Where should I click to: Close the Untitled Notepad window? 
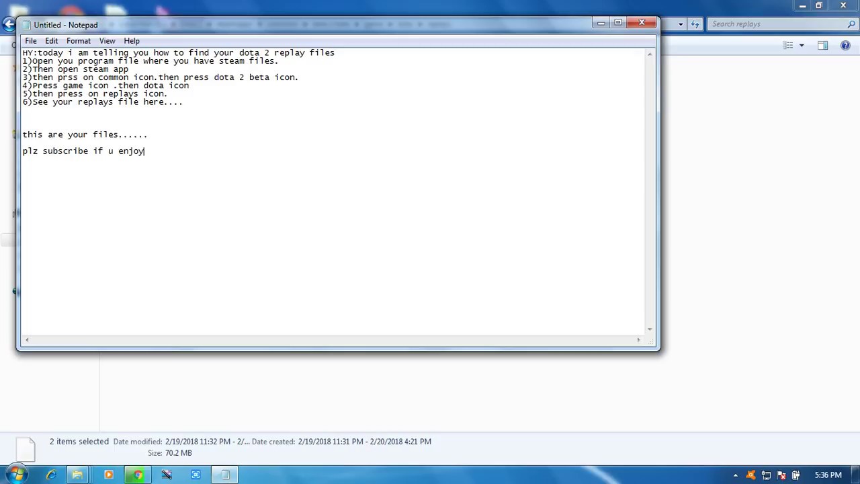click(642, 23)
